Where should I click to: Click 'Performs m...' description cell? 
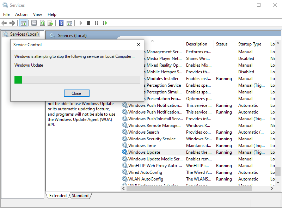[x=198, y=51]
